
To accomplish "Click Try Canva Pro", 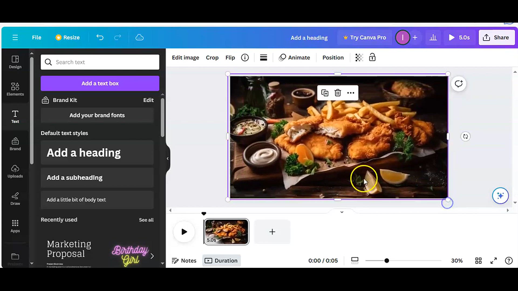I will (364, 37).
